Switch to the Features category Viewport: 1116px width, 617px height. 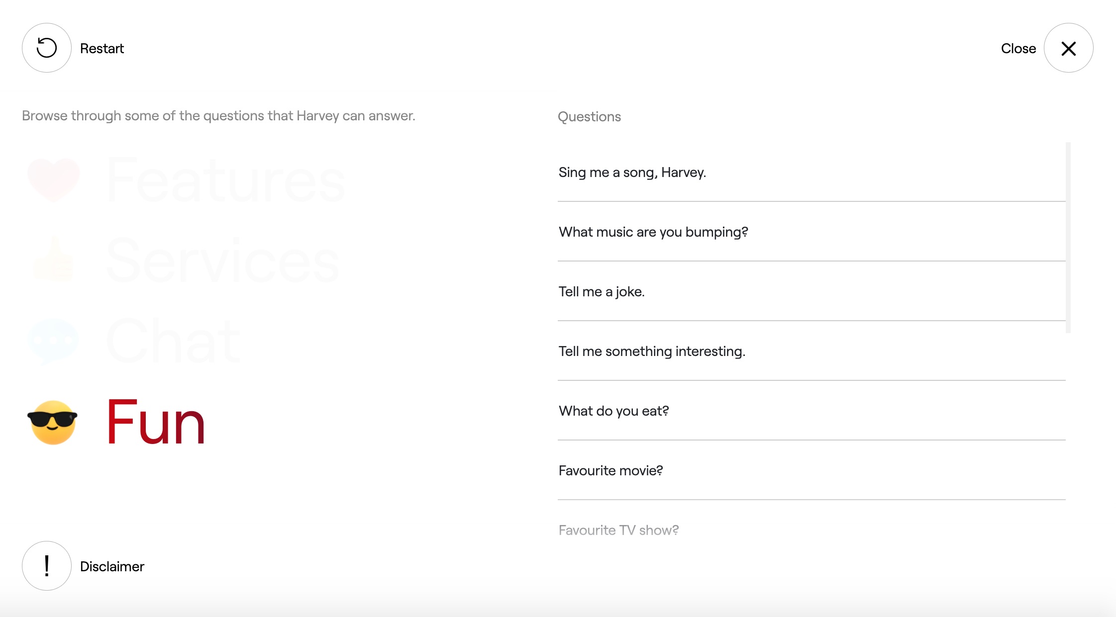click(x=225, y=179)
